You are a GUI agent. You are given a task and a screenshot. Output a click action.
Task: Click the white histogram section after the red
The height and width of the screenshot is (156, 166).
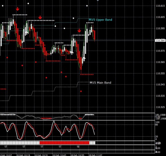[92, 143]
